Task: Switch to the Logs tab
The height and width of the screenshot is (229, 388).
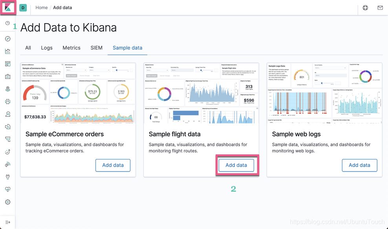Action: [47, 48]
